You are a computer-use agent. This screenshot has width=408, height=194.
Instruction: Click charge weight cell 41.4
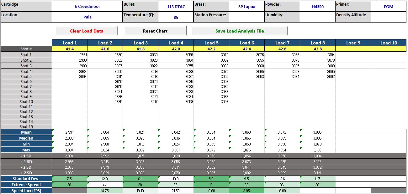click(x=70, y=49)
